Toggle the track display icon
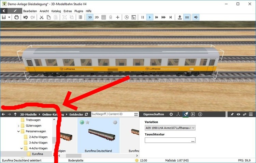Image resolution: width=256 pixels, height=163 pixels. (x=187, y=17)
